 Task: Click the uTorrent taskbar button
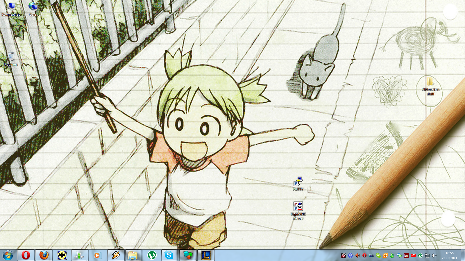(x=152, y=255)
